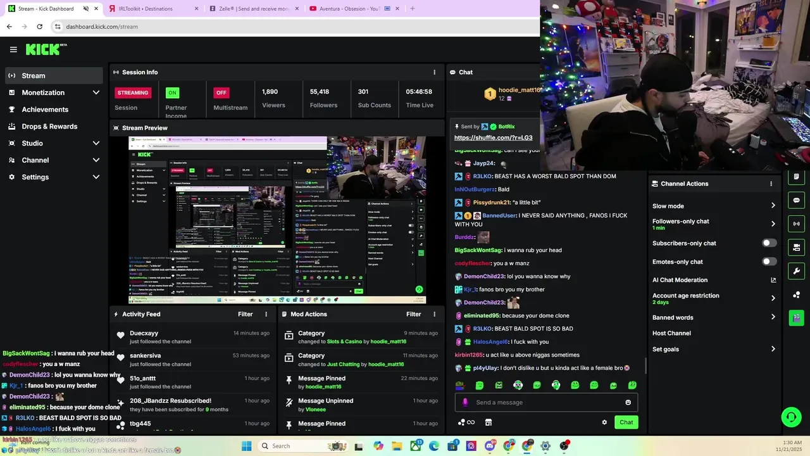The height and width of the screenshot is (456, 810).
Task: Switch to the IRLToolkit Destinations tab
Action: tap(153, 9)
